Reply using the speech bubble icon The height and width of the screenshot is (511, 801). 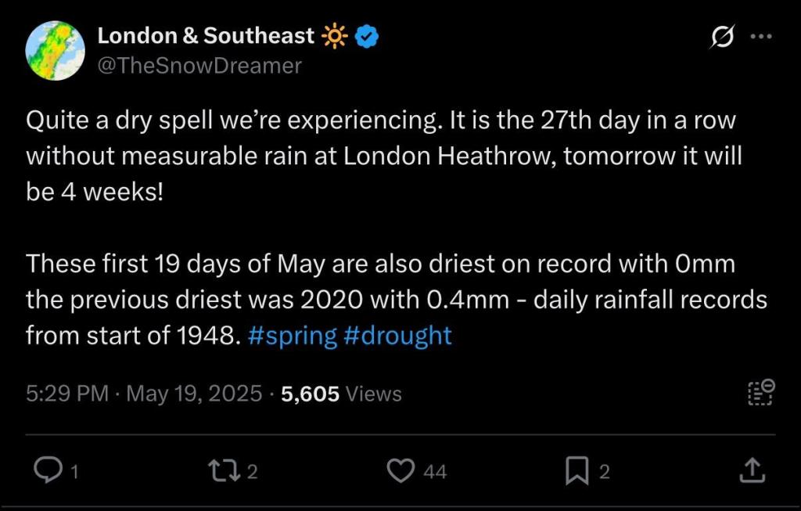point(48,470)
